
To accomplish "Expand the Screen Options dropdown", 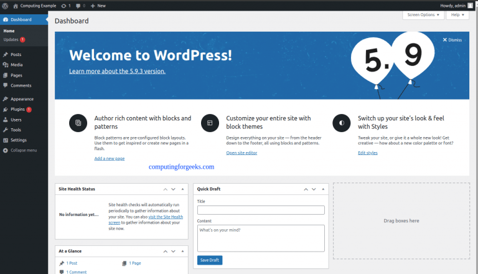I will [423, 15].
